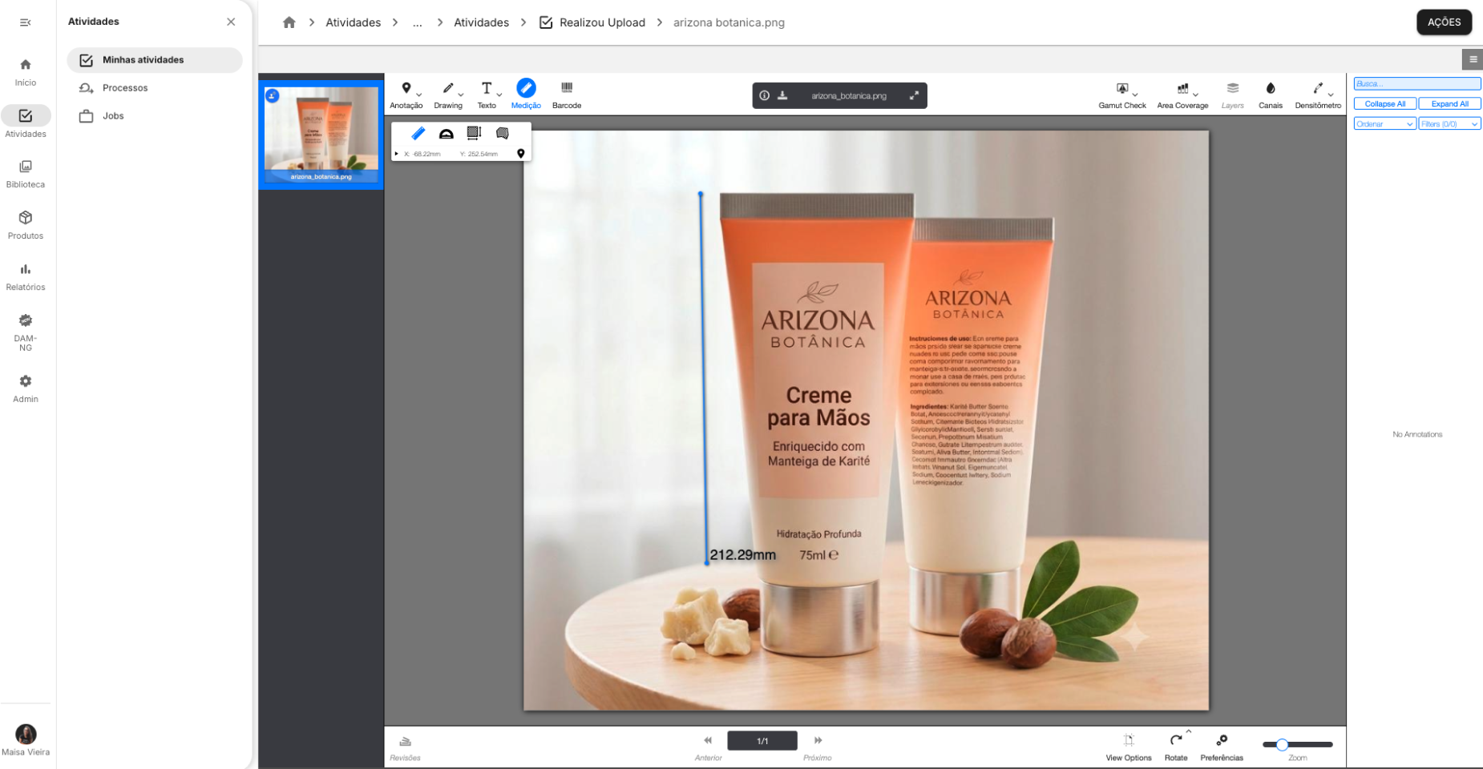Screen dimensions: 1483x769
Task: Click the pin icon beside coordinates
Action: coord(521,154)
